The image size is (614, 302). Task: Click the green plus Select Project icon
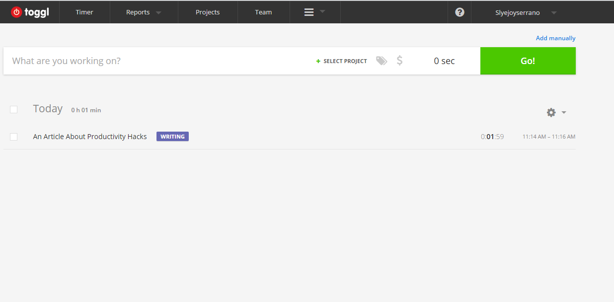tap(318, 61)
